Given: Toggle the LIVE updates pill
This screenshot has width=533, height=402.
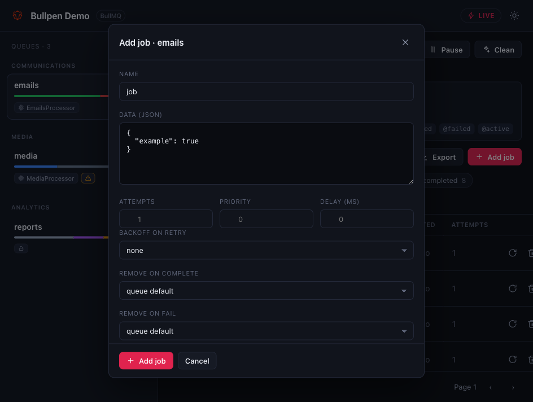Looking at the screenshot, I should point(480,16).
